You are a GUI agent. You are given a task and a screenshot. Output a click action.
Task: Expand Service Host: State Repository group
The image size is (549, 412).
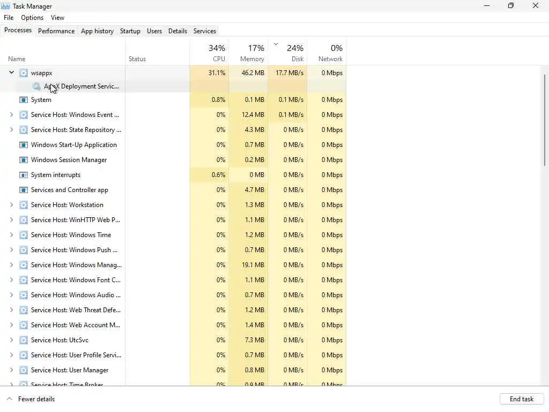point(11,130)
